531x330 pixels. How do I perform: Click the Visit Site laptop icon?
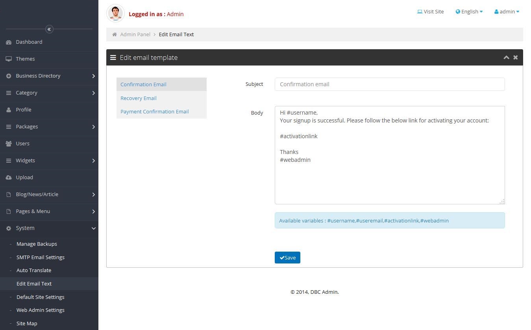(420, 12)
